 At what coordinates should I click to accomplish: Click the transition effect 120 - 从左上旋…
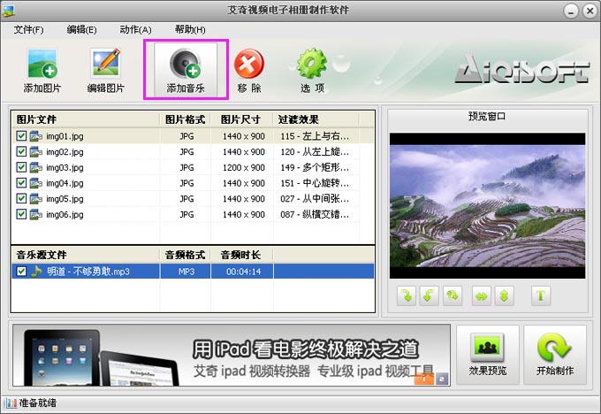click(315, 152)
